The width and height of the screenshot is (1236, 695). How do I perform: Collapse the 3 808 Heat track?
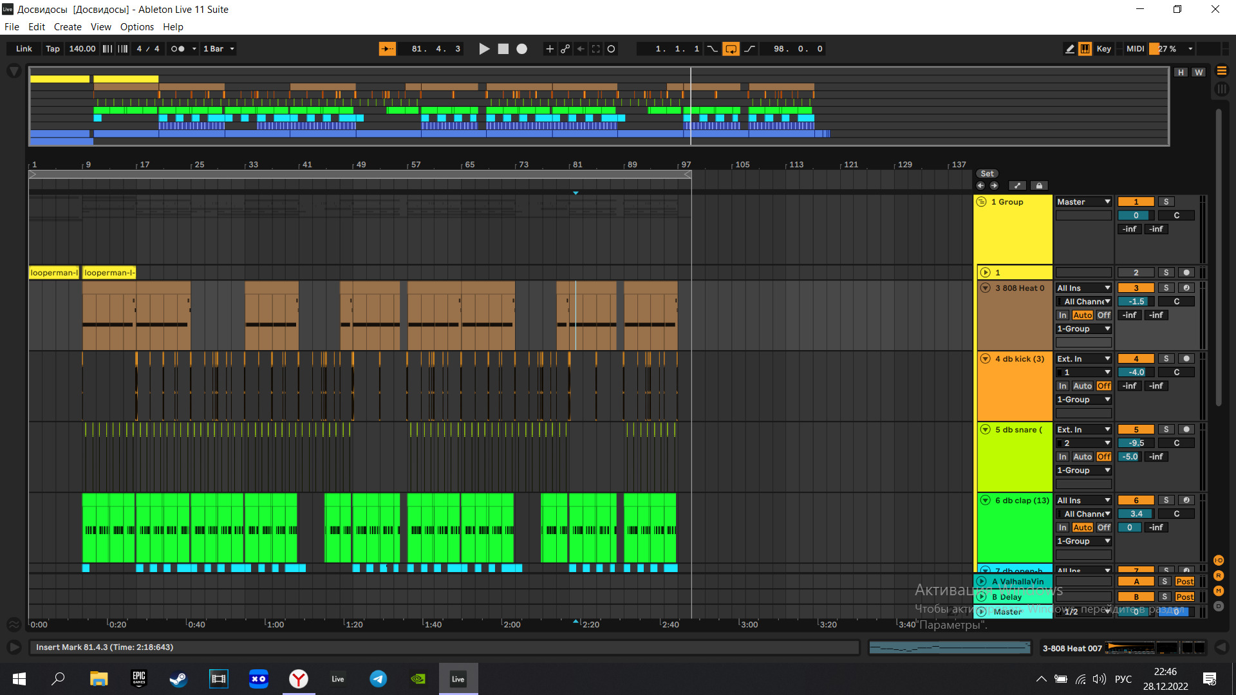985,288
